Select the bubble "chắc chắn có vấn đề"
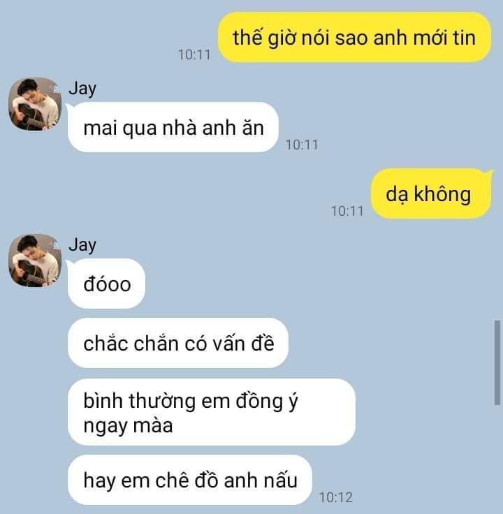503x514 pixels. click(x=178, y=343)
